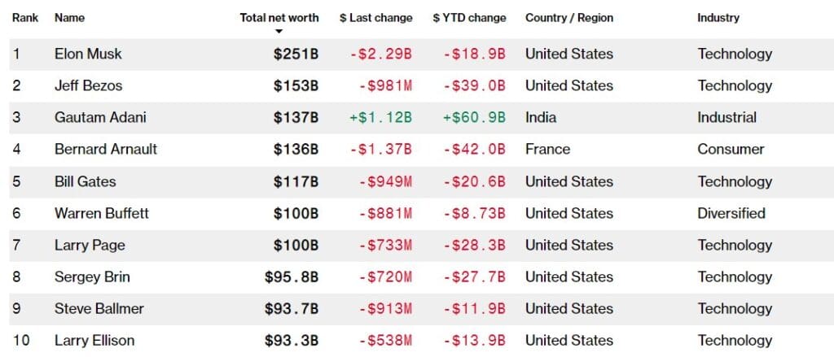Screen dimensions: 834x357
Task: Sort by $ Last change column
Action: 375,18
